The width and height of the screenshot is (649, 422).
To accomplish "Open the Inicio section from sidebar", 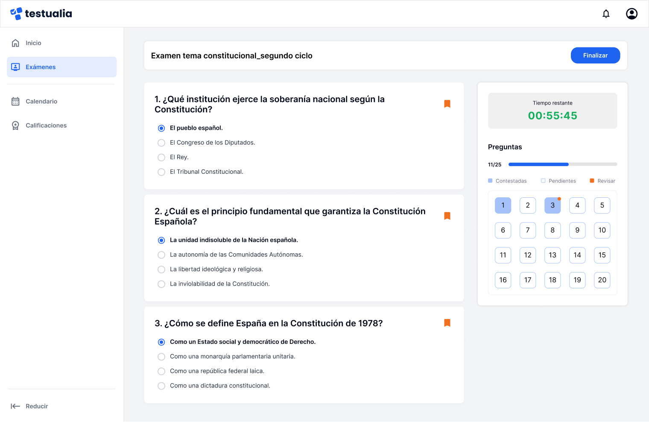I will (x=33, y=43).
